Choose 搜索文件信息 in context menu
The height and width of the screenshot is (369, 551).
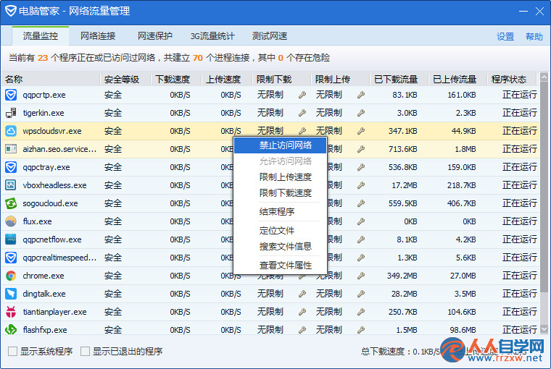coord(280,246)
